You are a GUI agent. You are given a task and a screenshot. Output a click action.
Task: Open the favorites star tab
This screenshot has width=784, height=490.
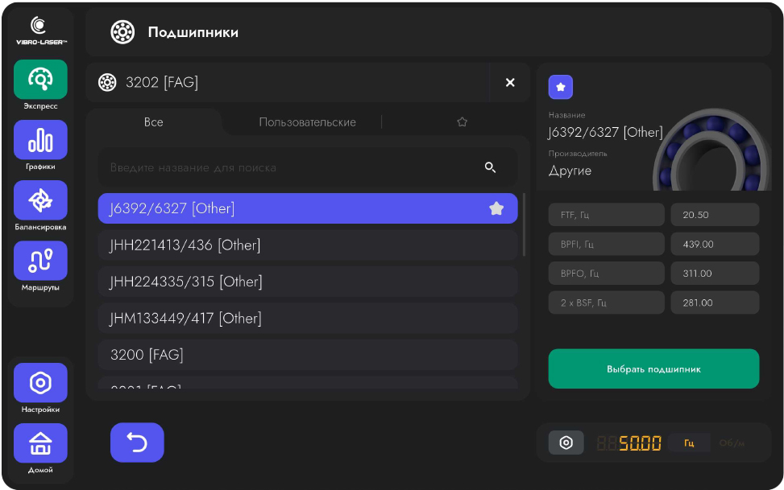pos(462,121)
